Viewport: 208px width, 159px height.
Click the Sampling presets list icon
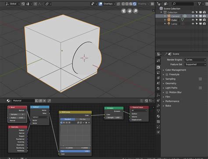(x=200, y=79)
